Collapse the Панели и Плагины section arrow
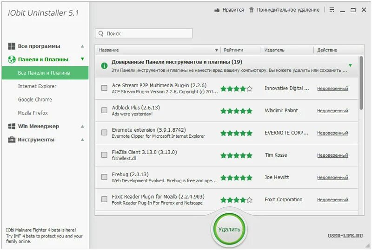 (x=82, y=59)
